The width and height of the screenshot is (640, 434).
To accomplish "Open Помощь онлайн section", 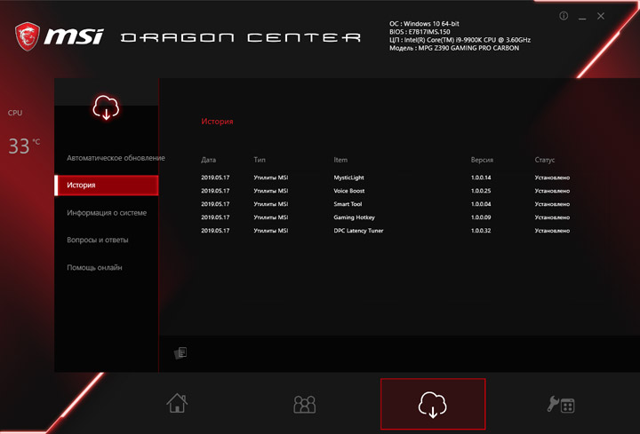I will [x=94, y=267].
